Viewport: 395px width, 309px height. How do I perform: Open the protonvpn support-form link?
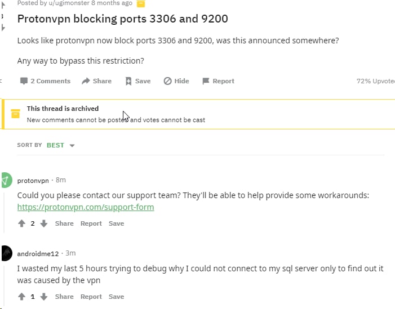(86, 207)
